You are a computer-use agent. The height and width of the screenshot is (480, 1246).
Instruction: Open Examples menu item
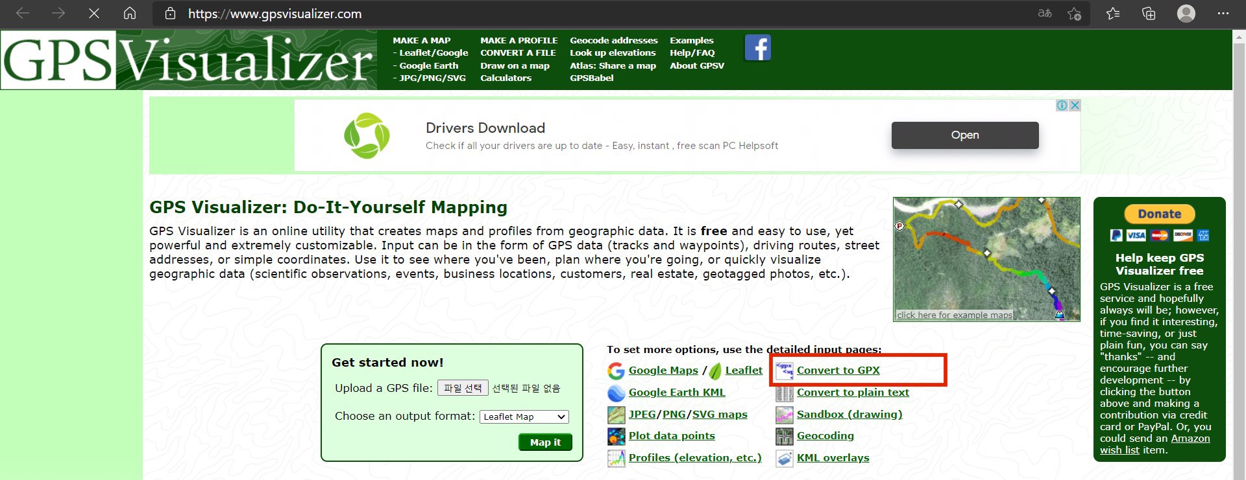pyautogui.click(x=691, y=40)
